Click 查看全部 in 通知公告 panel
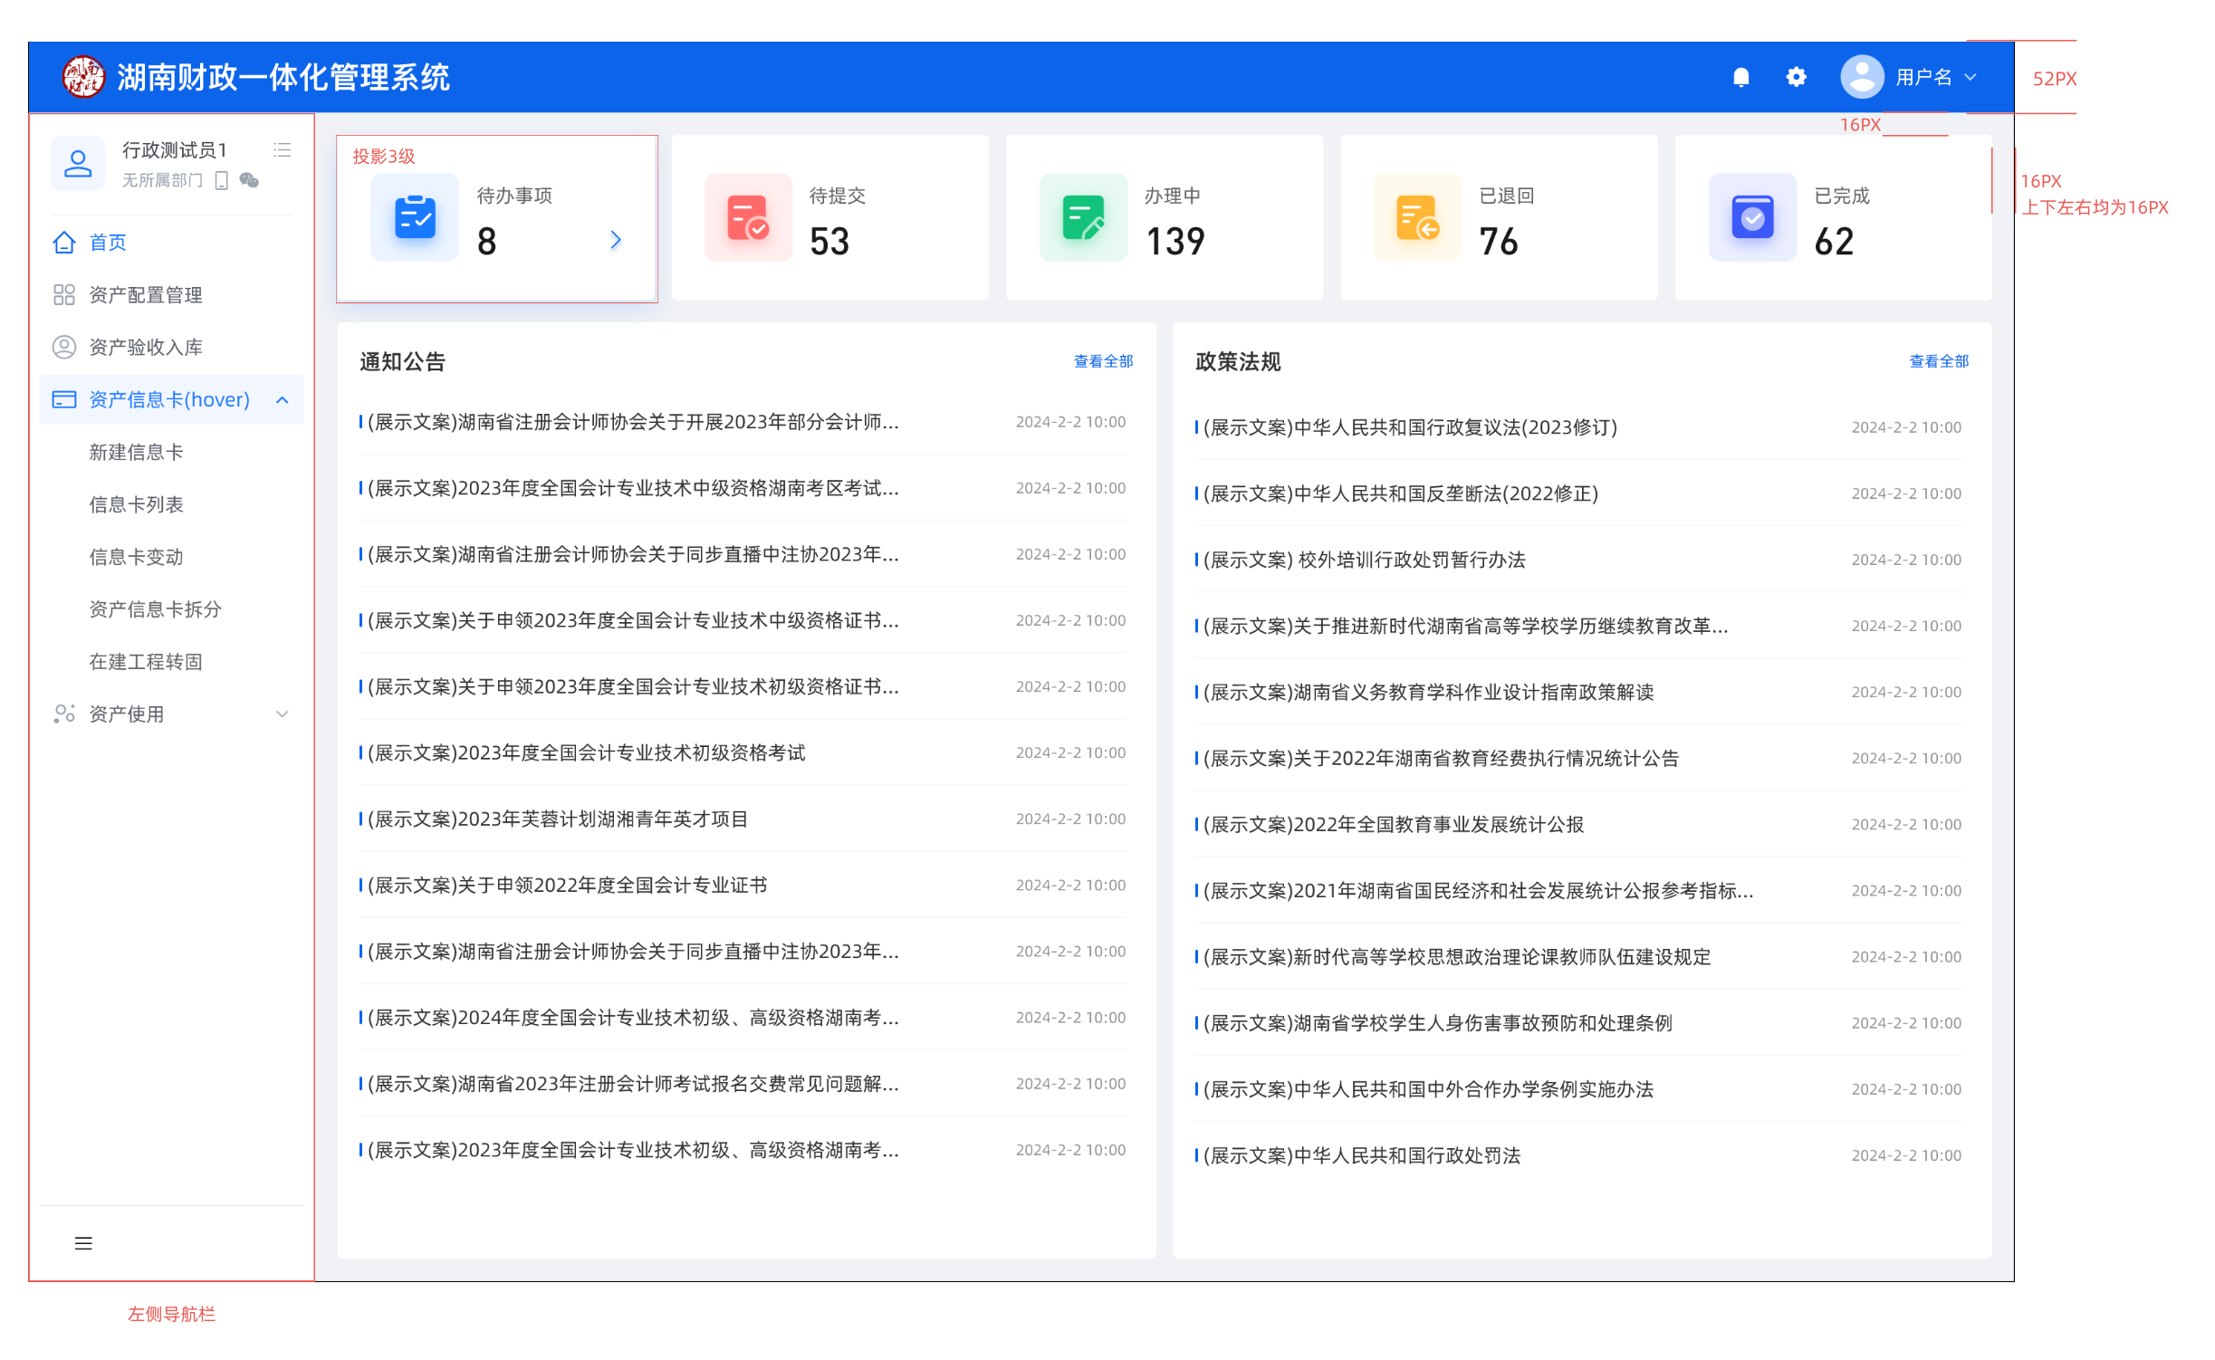 pyautogui.click(x=1103, y=361)
